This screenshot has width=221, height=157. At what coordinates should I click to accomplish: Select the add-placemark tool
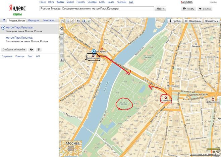tap(84, 21)
